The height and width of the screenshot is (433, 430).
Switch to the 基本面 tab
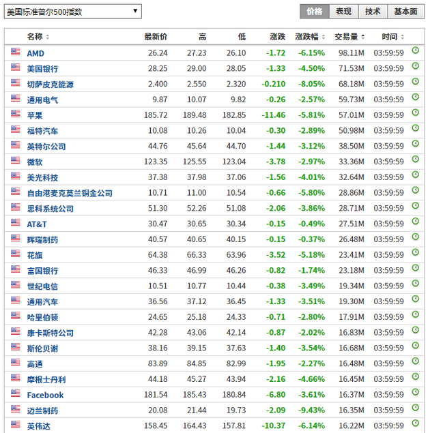[x=405, y=12]
